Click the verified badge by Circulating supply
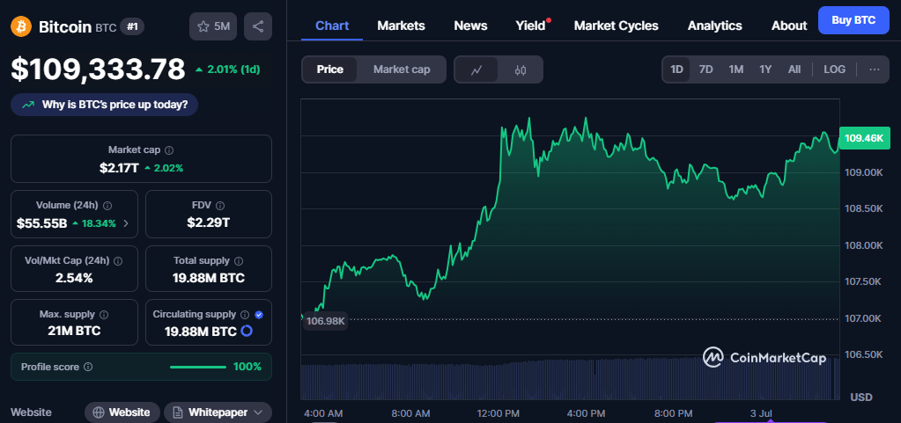 pyautogui.click(x=259, y=315)
